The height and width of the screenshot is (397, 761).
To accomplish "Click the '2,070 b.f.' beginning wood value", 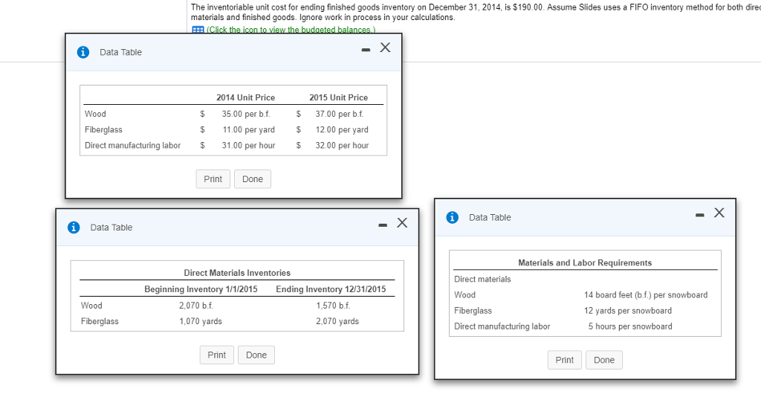I will click(196, 306).
